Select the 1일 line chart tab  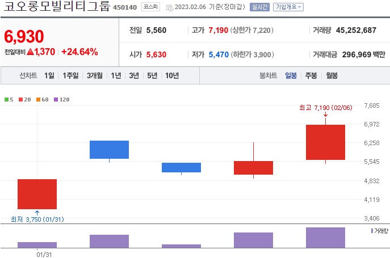tap(49, 75)
